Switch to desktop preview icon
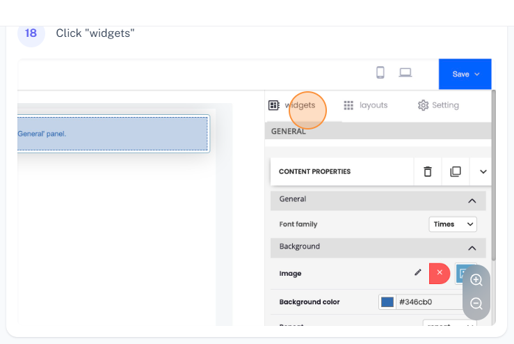 (405, 72)
